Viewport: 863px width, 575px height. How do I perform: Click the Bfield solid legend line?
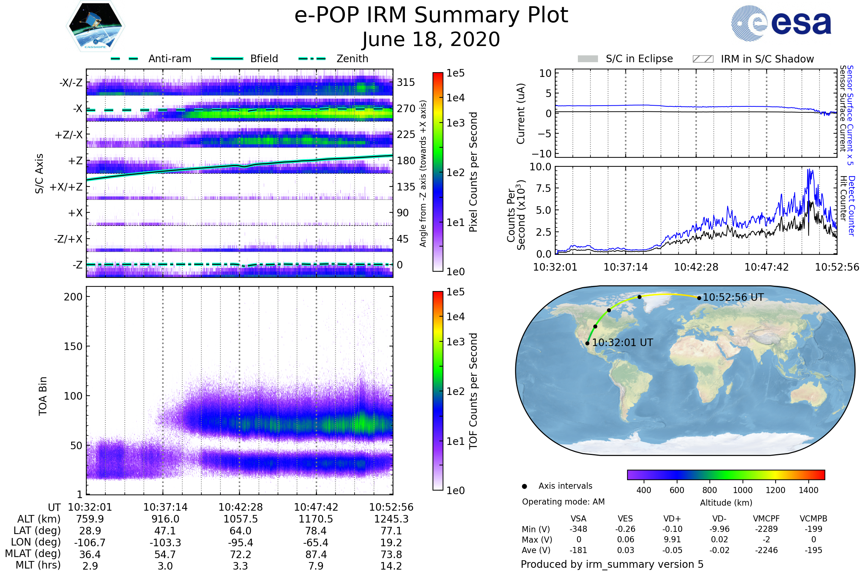click(227, 59)
